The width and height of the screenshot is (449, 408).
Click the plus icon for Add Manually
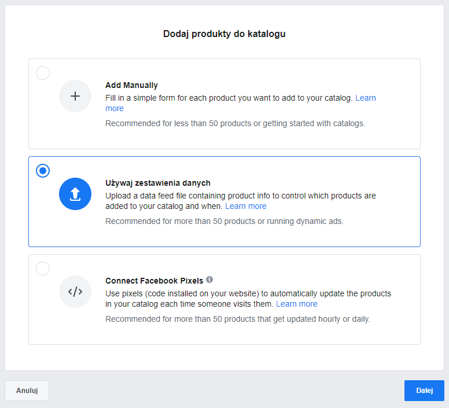pos(75,96)
